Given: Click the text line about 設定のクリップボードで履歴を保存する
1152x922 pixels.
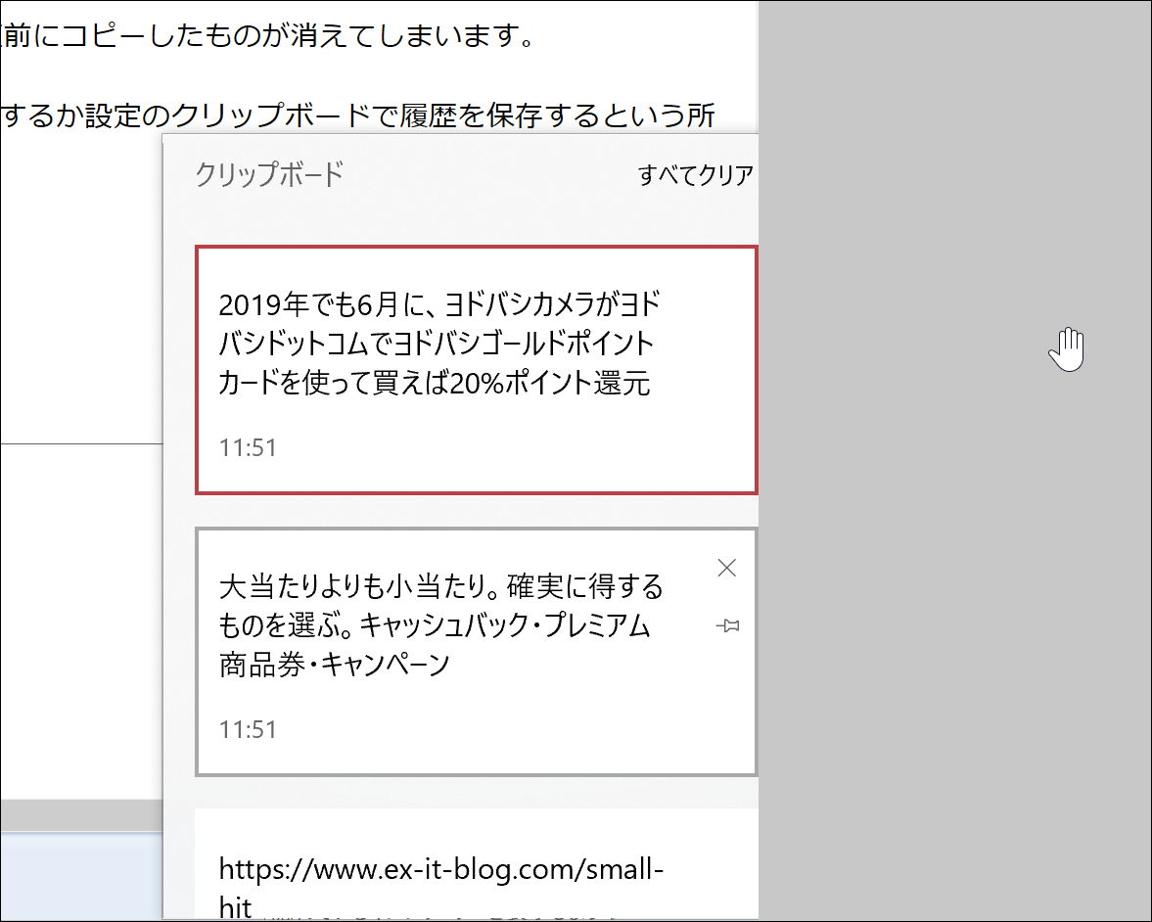Looking at the screenshot, I should click(358, 115).
